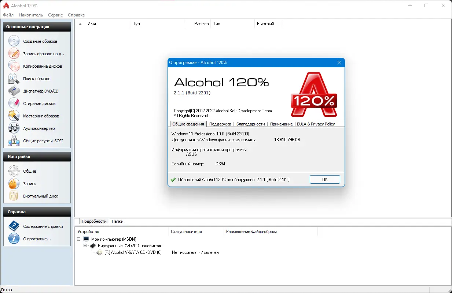
Task: Open the Сервис menu
Action: pos(55,15)
